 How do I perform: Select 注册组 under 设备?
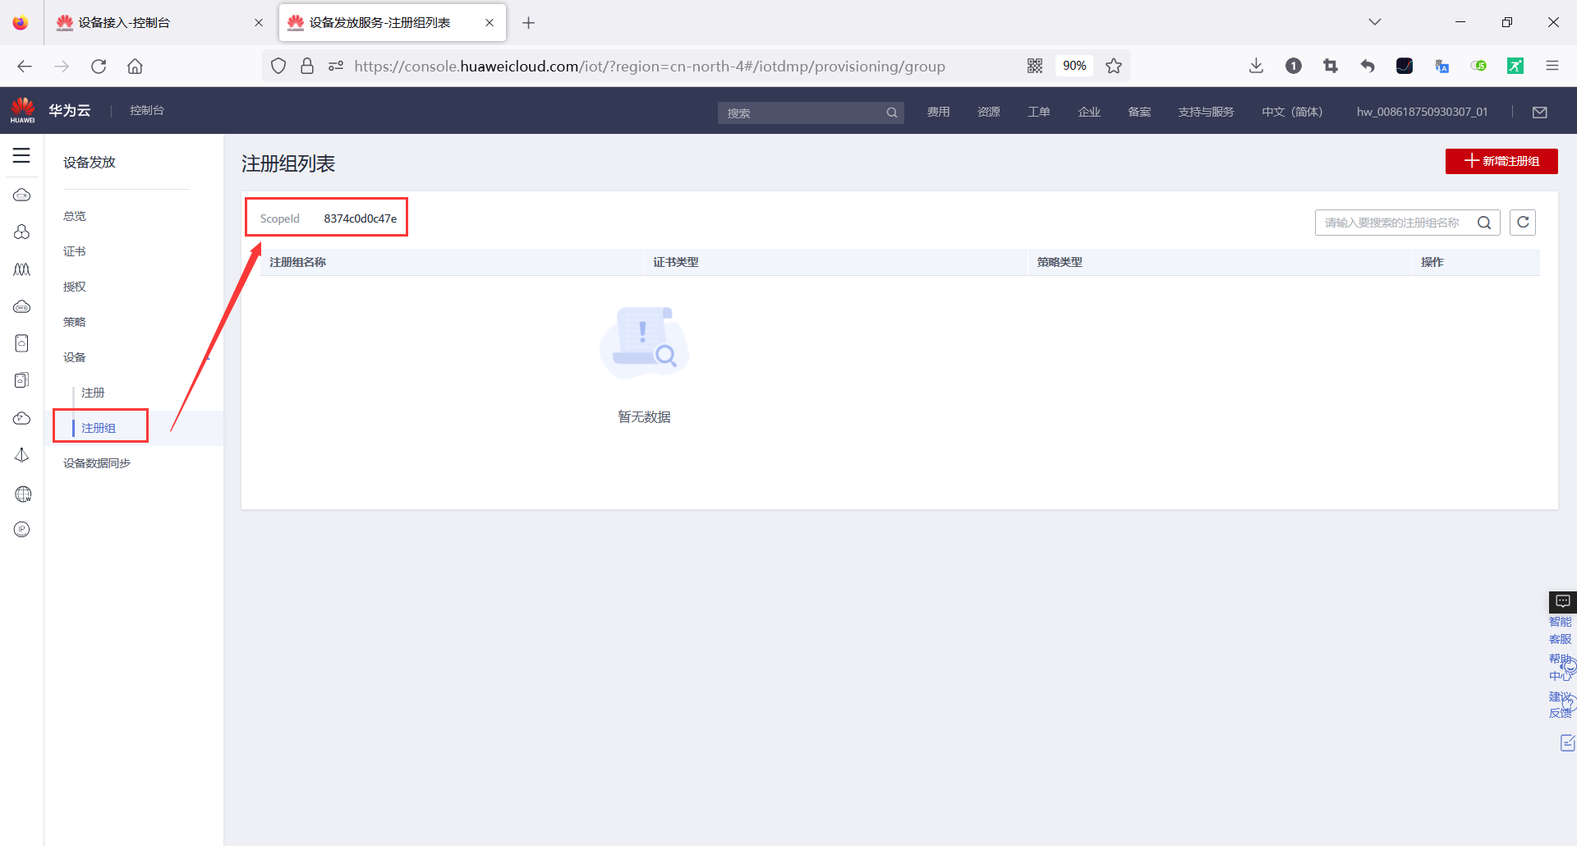(x=99, y=428)
